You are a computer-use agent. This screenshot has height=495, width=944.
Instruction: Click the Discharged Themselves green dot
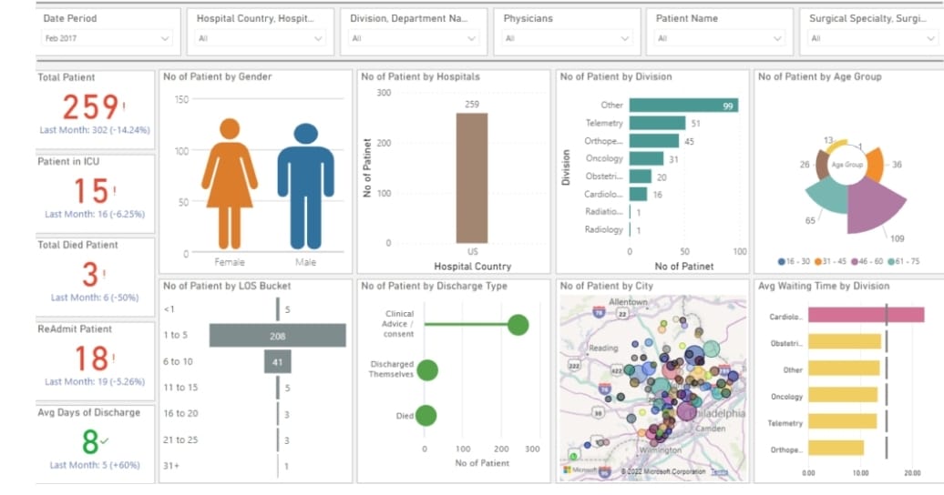tap(427, 370)
